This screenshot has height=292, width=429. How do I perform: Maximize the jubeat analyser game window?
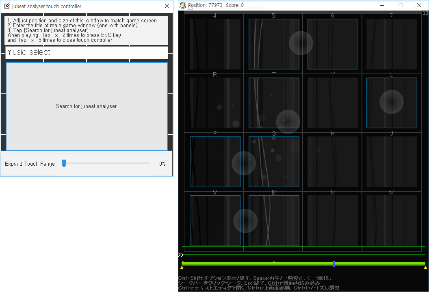tap(401, 5)
